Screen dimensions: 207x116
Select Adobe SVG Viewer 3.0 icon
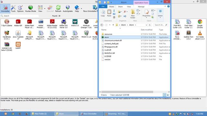(63, 24)
